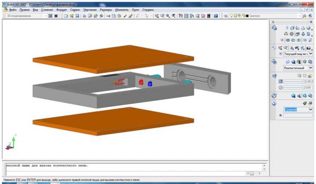Click the date slider in light panel
316x184 pixels.
click(293, 82)
